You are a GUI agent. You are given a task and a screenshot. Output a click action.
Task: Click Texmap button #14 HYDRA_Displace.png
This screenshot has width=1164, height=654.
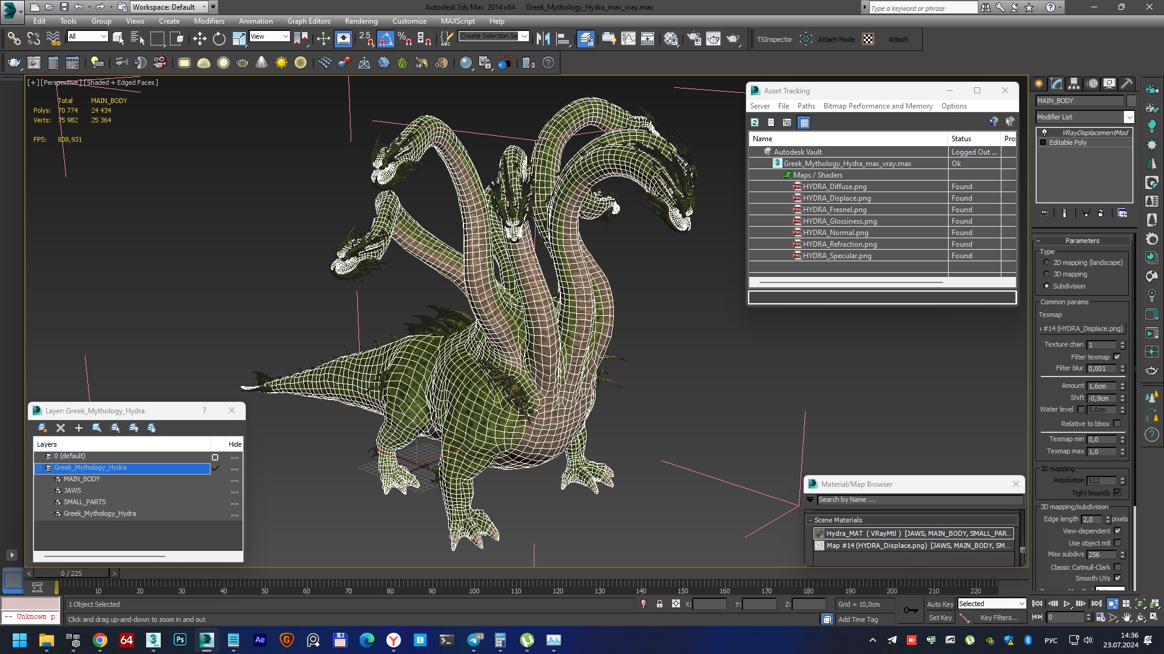tap(1082, 329)
